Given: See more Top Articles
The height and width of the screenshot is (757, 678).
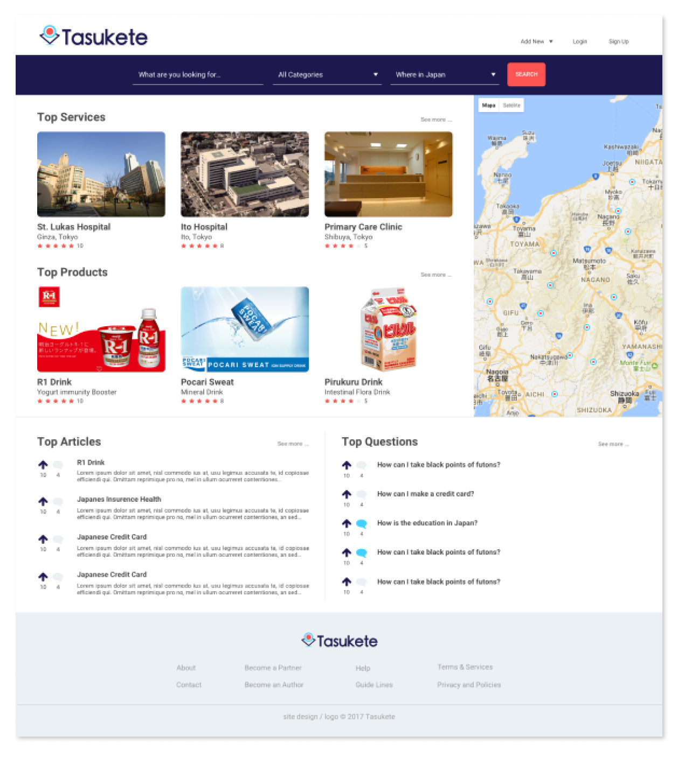Looking at the screenshot, I should pyautogui.click(x=293, y=444).
